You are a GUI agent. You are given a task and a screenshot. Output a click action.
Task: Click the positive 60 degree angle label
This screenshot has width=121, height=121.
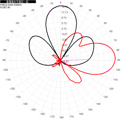pos(111,31)
